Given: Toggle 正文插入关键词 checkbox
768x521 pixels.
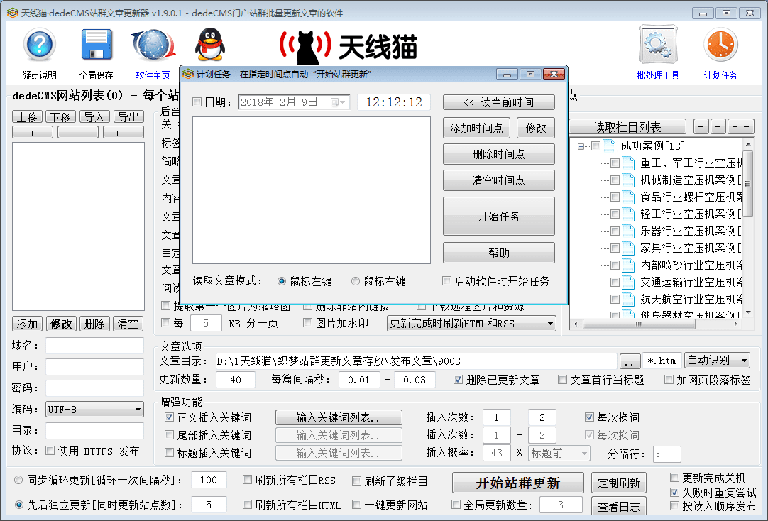Looking at the screenshot, I should (x=170, y=417).
